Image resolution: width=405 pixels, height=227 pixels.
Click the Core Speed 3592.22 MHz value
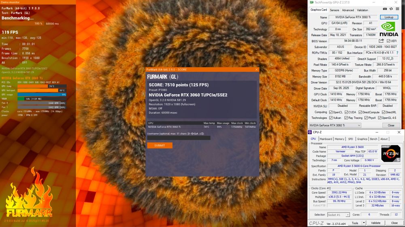point(339,193)
